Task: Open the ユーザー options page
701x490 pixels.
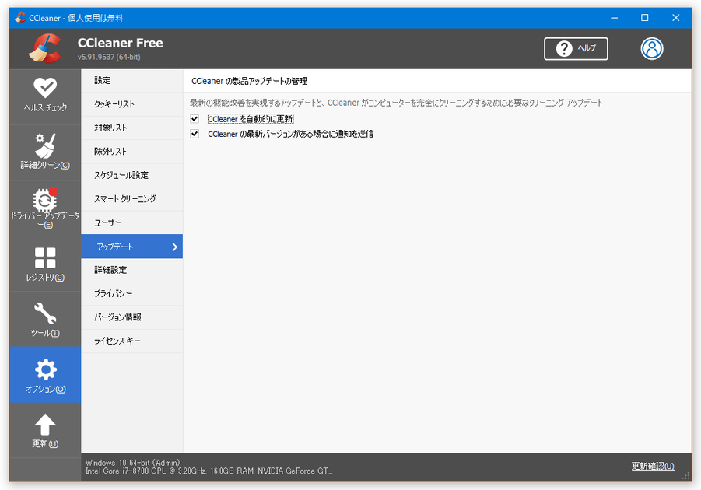Action: pos(132,222)
